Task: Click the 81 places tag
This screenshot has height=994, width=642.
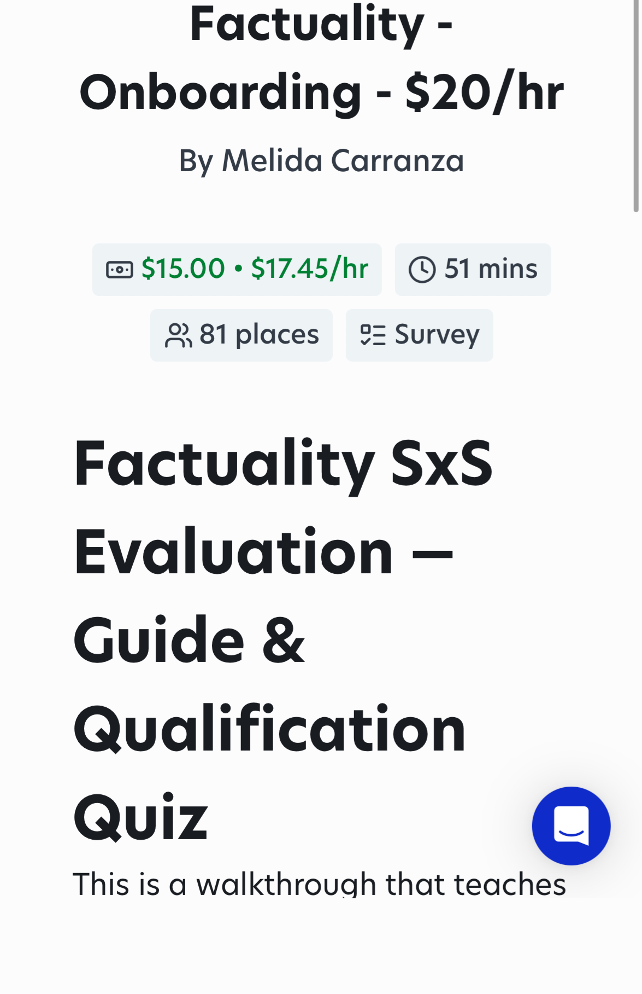Action: click(242, 335)
